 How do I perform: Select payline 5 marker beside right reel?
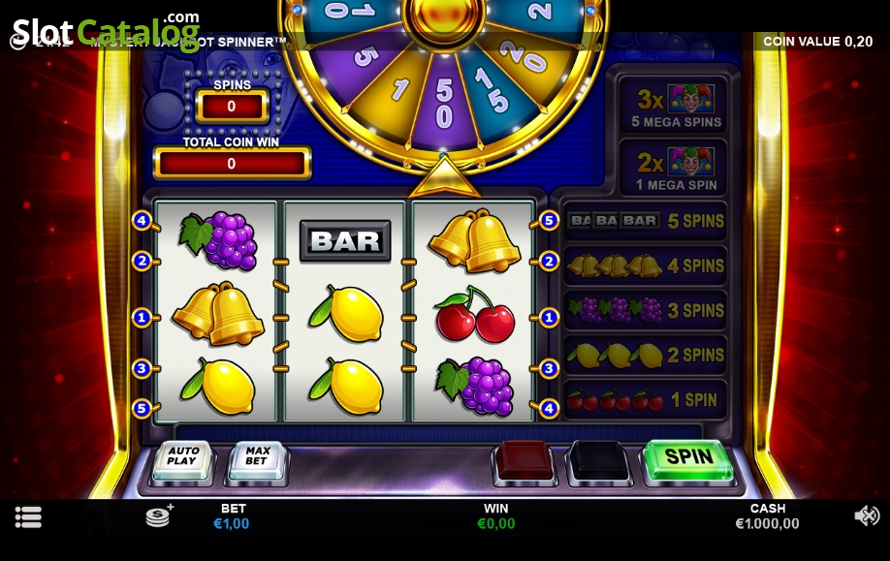pos(549,220)
